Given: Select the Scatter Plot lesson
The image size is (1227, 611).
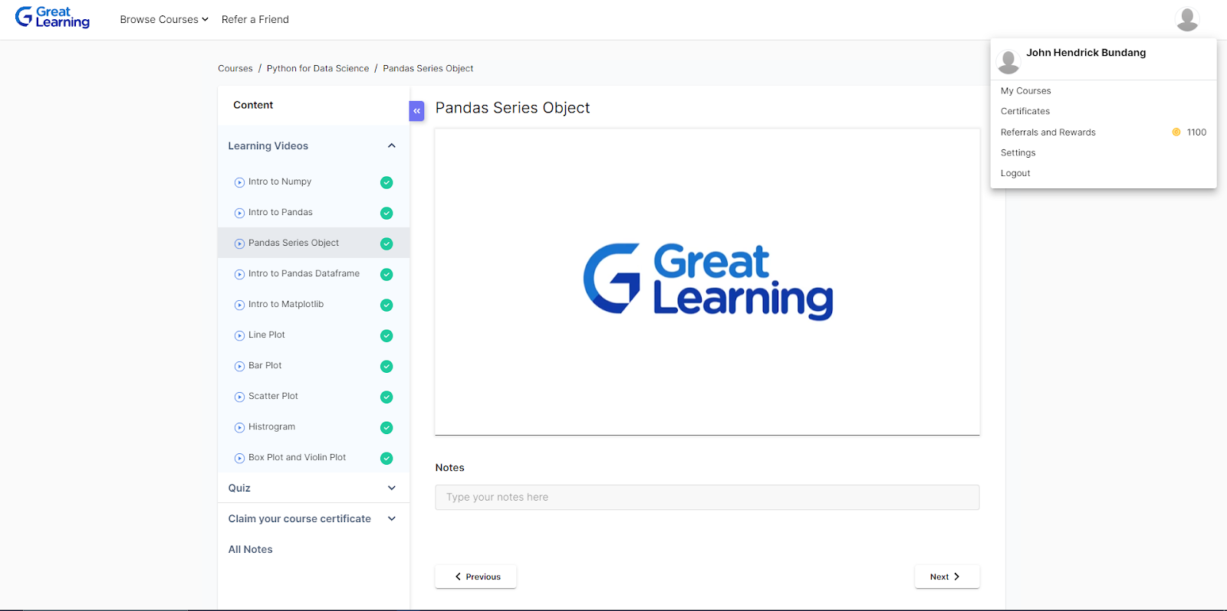Looking at the screenshot, I should click(273, 396).
